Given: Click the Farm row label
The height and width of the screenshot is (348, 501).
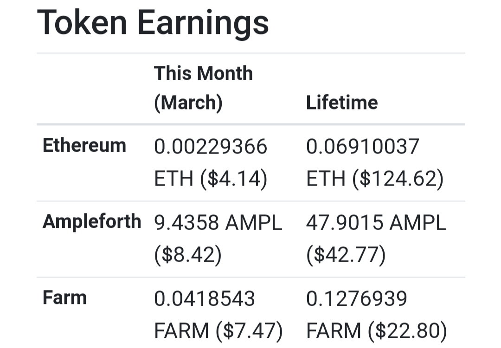Looking at the screenshot, I should (64, 297).
